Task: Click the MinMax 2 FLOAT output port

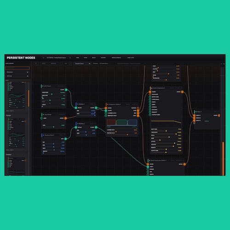Action: point(96,127)
